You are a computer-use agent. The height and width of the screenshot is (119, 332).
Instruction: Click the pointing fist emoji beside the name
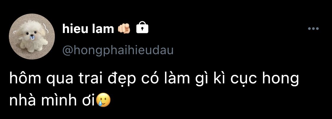click(x=124, y=29)
